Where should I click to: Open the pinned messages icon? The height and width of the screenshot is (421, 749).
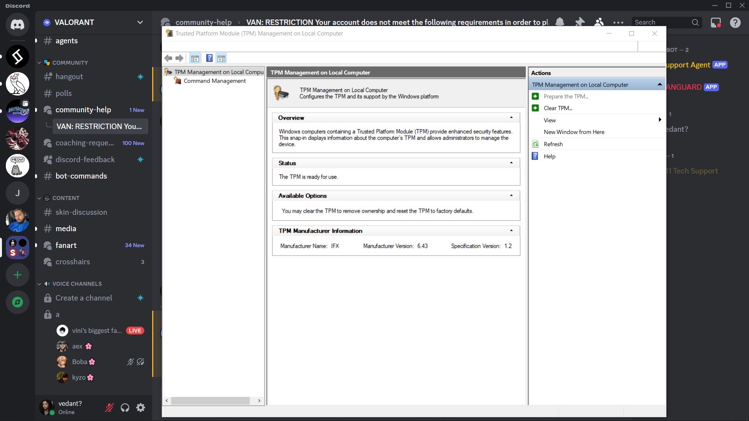pos(580,22)
